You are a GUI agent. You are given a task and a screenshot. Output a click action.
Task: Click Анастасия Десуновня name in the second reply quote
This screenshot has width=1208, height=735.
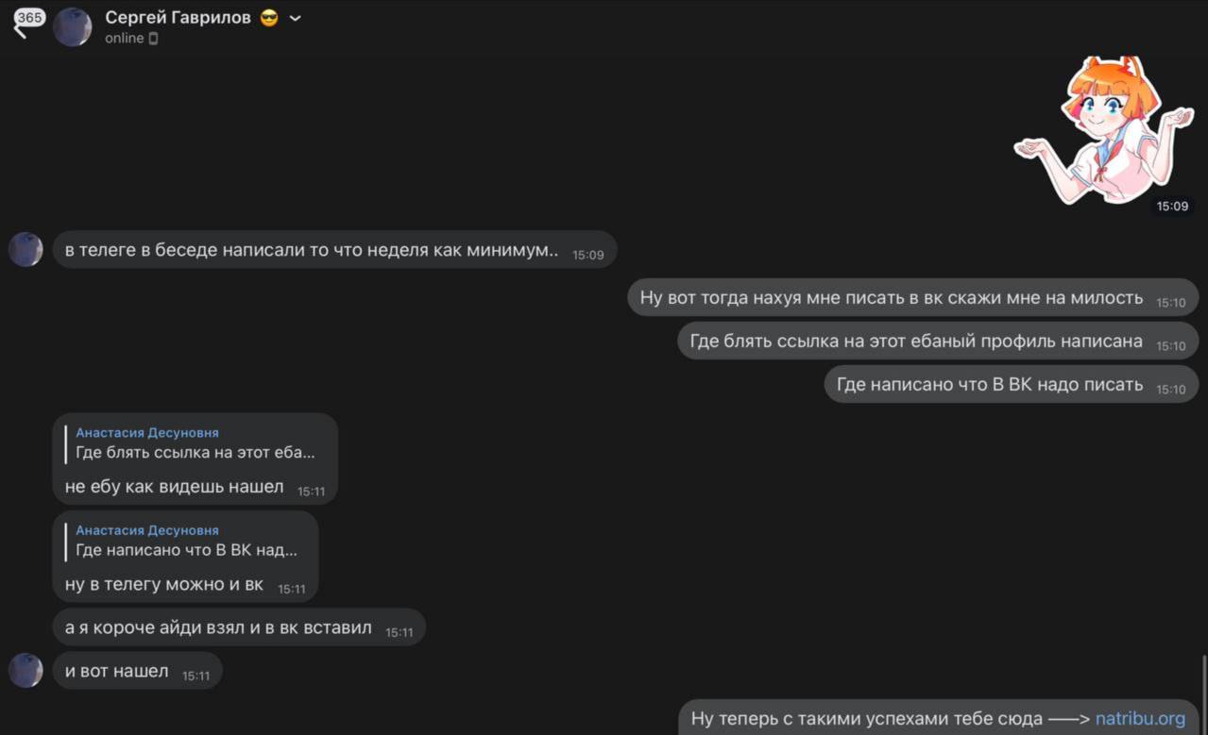[147, 530]
